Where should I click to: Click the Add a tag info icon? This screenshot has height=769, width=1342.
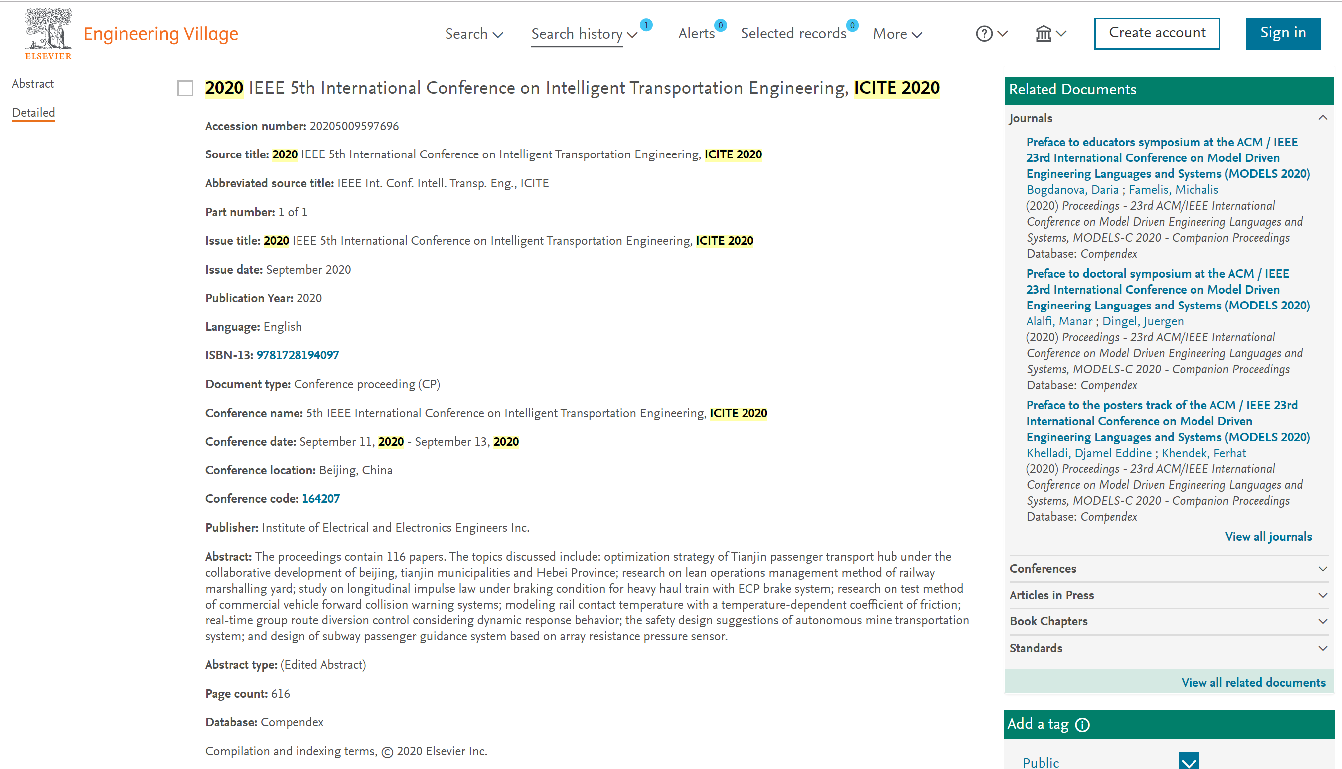(1082, 725)
